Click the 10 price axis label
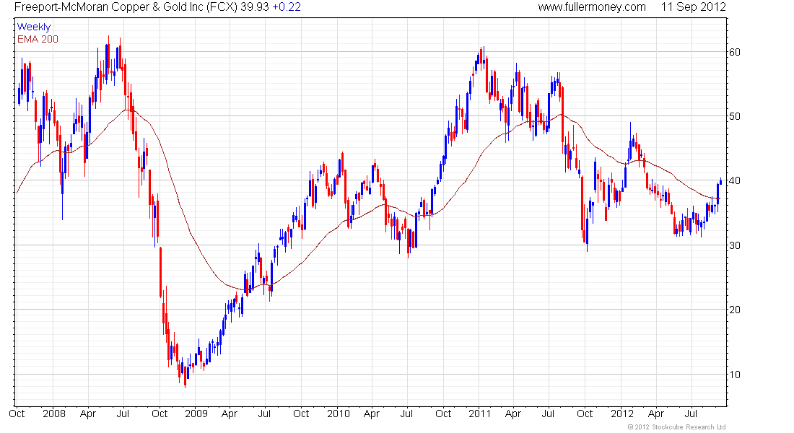Screen dimensions: 794x433 point(734,375)
